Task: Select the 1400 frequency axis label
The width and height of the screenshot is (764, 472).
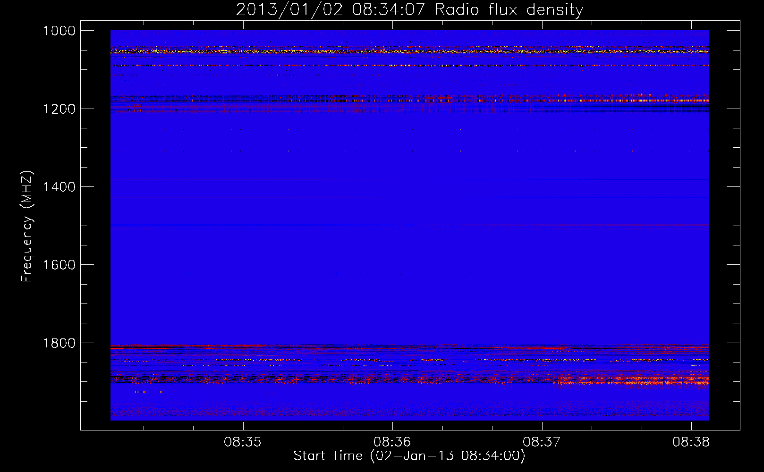Action: coord(59,187)
